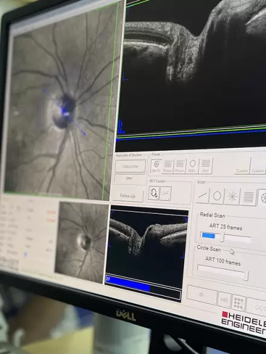Click the ONH structure button
The width and height of the screenshot is (266, 354).
point(129,179)
